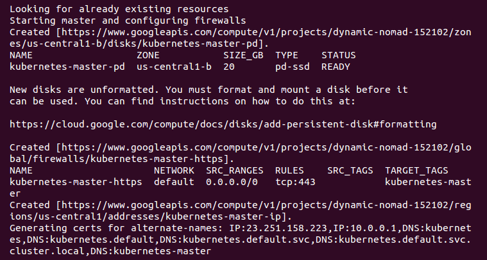Viewport: 487px width, 260px height.
Task: Select the pd-ssd disk type value
Action: point(292,67)
